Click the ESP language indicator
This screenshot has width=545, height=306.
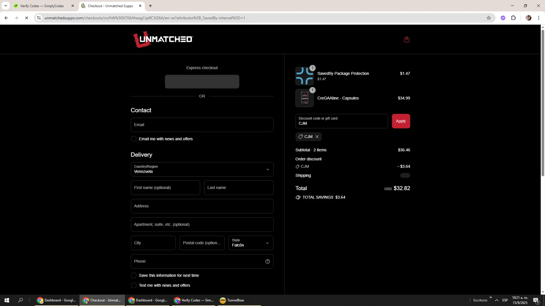tap(505, 300)
